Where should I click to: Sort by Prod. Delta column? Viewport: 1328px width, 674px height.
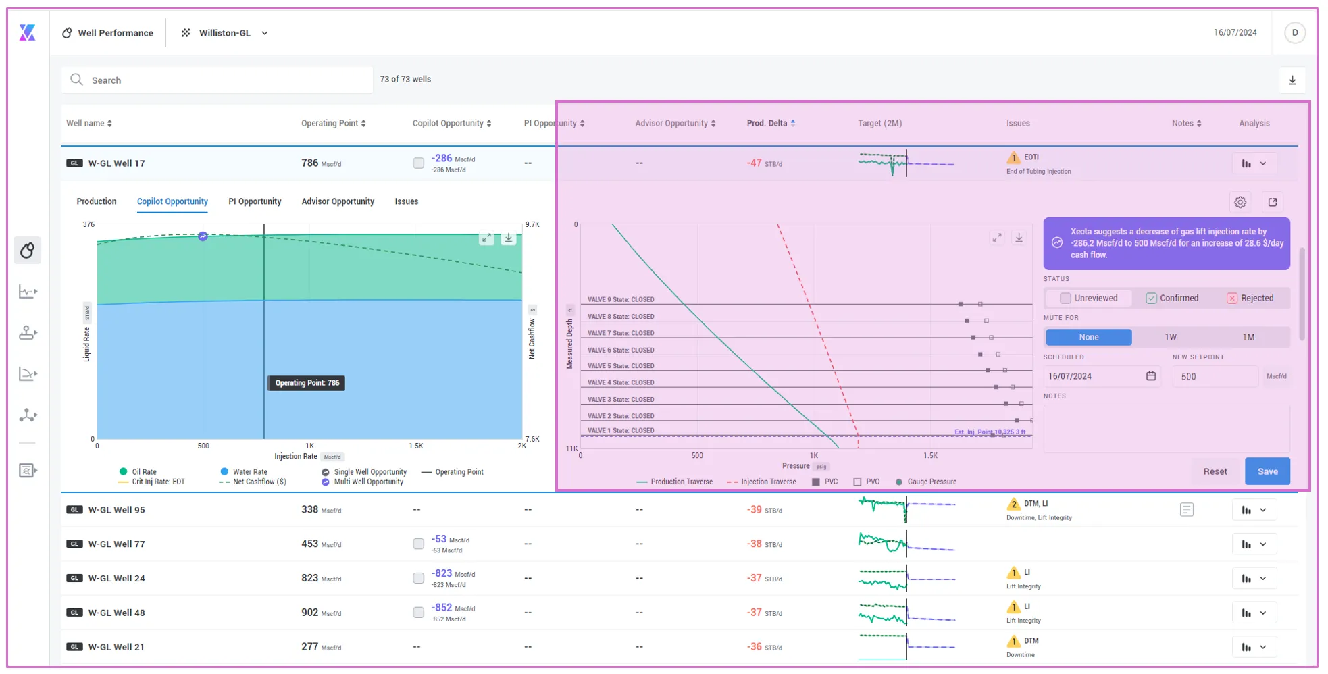click(771, 123)
